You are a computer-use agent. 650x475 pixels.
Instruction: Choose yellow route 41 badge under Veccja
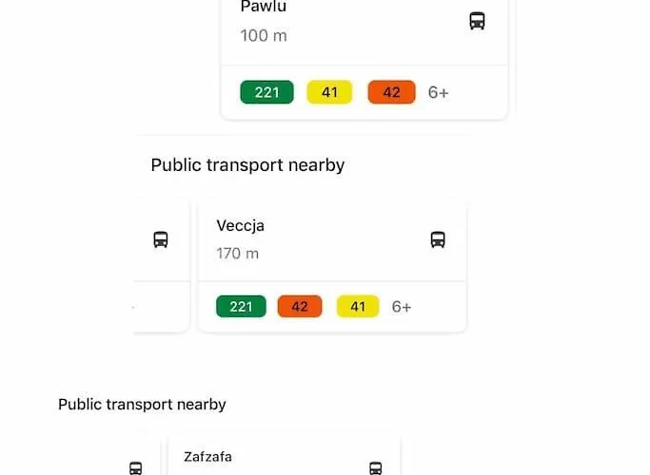click(x=358, y=307)
